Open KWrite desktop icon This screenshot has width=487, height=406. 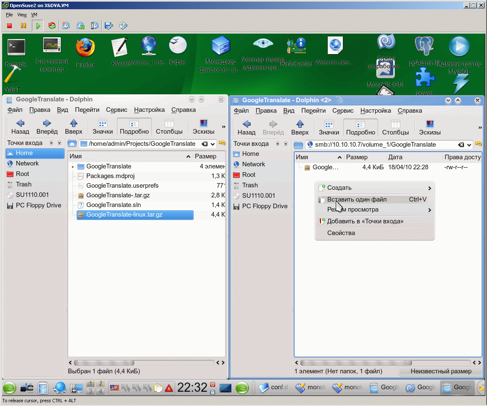coord(120,52)
